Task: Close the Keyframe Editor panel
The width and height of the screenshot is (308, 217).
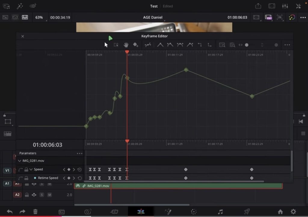Action: pos(23,36)
